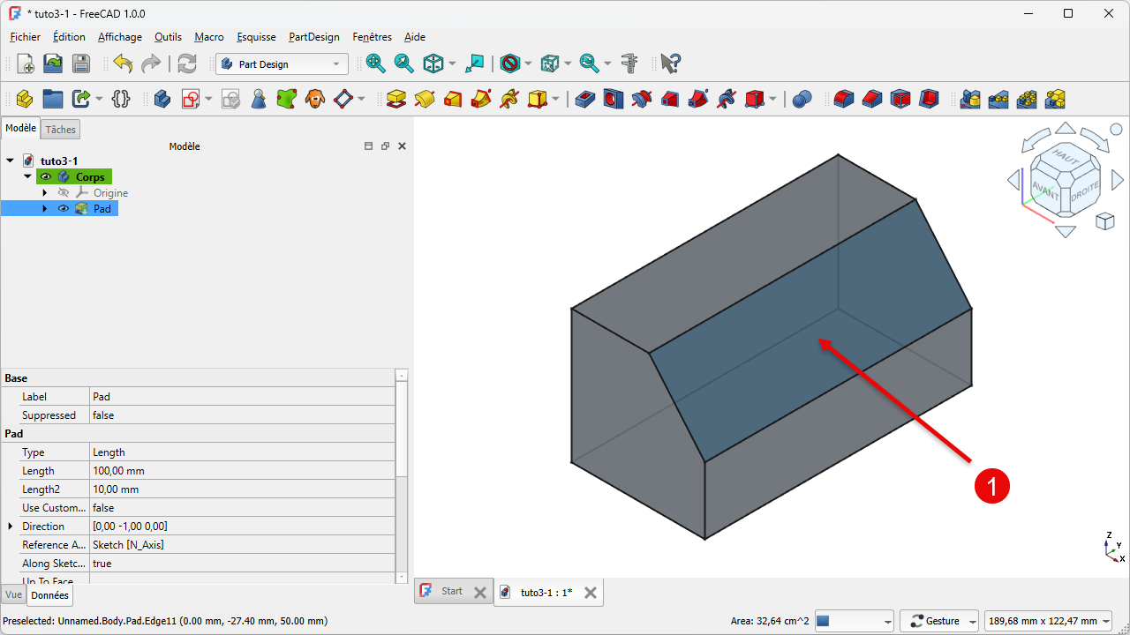The width and height of the screenshot is (1130, 635).
Task: Toggle visibility of Corps body
Action: coord(46,177)
